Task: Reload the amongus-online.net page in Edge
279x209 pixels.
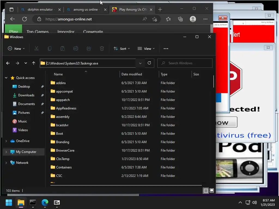Action: (x=25, y=19)
